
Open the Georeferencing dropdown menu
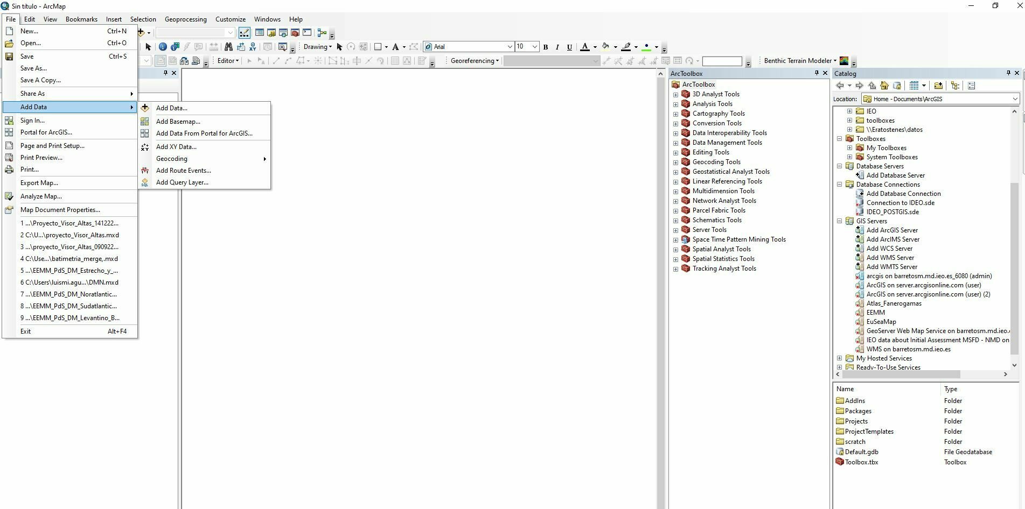tap(475, 61)
